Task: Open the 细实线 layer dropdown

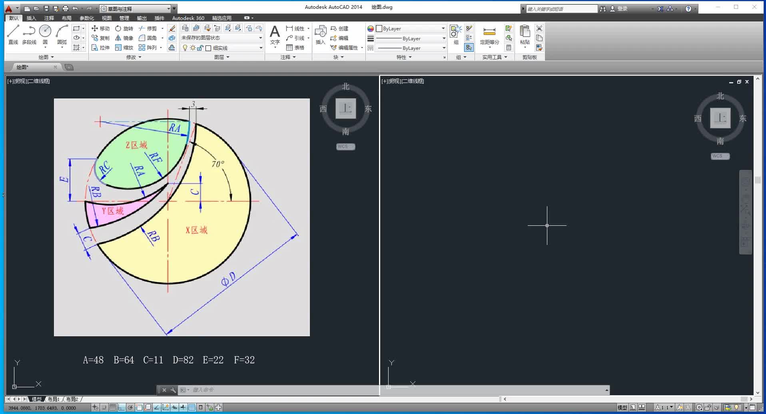Action: click(x=222, y=48)
